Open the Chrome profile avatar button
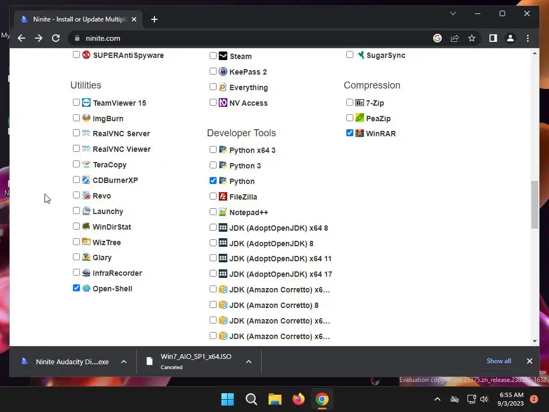549x412 pixels. [x=510, y=38]
